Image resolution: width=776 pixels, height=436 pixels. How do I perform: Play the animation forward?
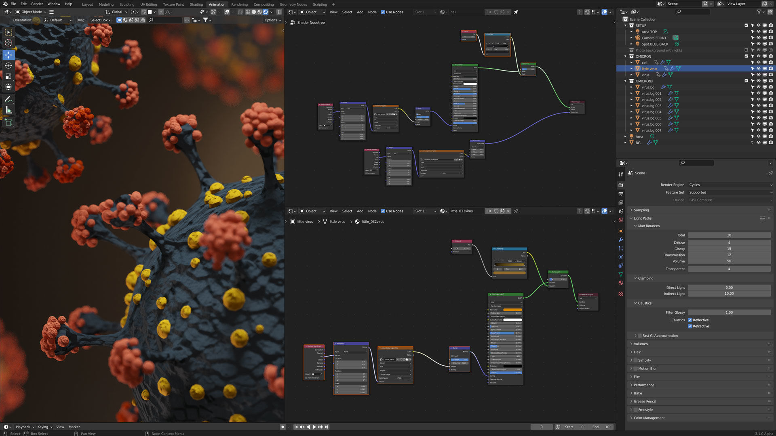(x=314, y=427)
